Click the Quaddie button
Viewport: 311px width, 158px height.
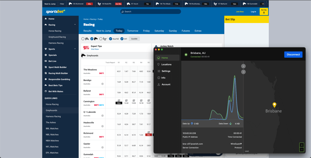click(x=134, y=39)
